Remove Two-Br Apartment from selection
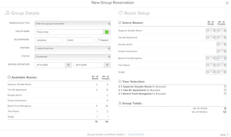The height and width of the screenshot is (137, 231). coord(225,90)
